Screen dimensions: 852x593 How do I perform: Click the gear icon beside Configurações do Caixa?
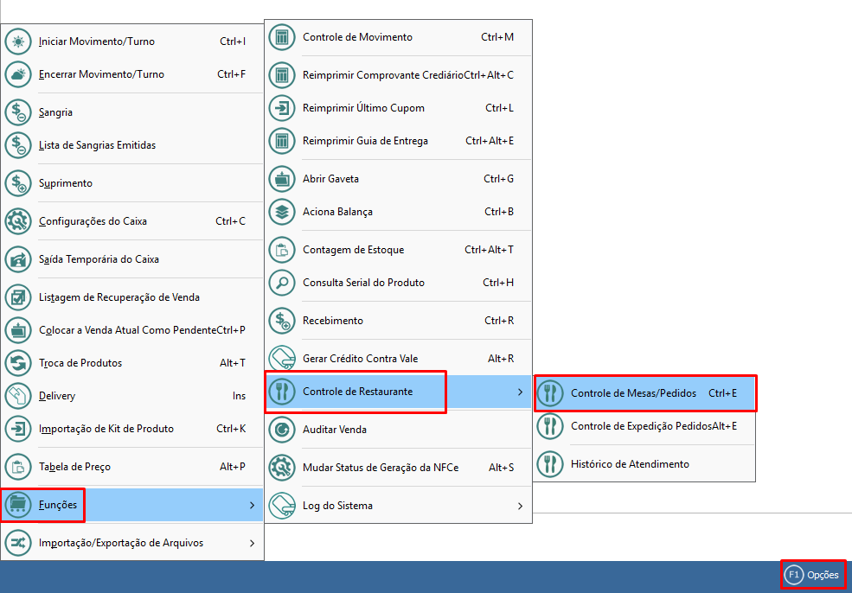coord(18,221)
